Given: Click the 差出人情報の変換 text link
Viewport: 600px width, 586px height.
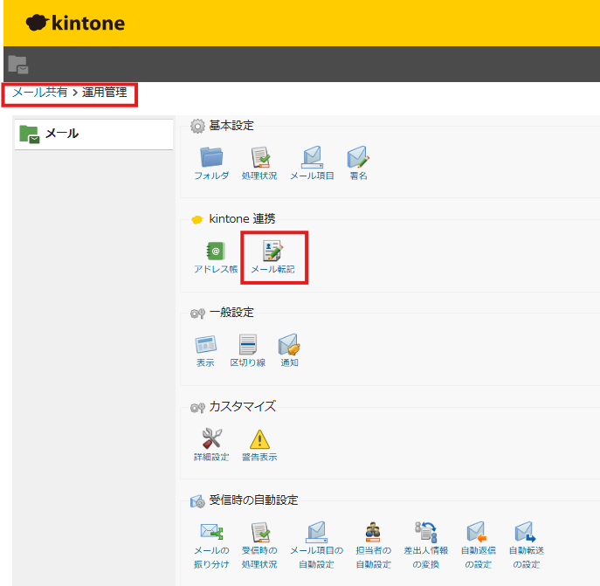Looking at the screenshot, I should click(426, 557).
